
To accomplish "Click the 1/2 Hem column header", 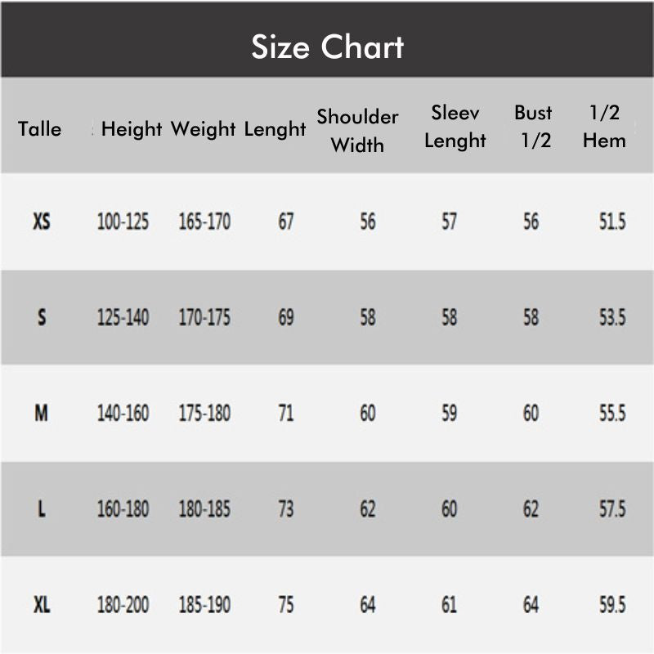I will (604, 127).
